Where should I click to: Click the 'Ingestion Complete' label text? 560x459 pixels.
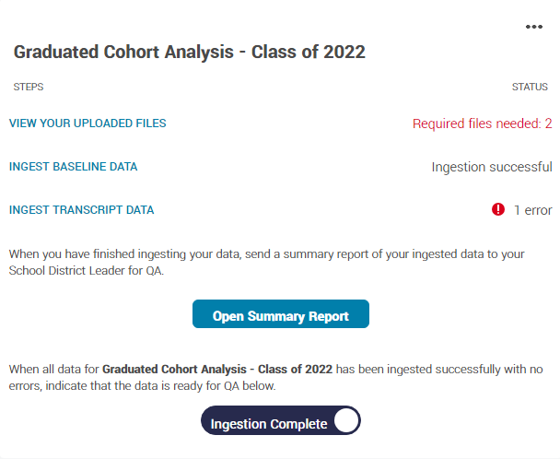269,424
